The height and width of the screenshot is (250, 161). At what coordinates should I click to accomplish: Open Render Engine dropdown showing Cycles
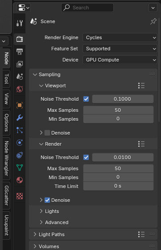pyautogui.click(x=120, y=37)
